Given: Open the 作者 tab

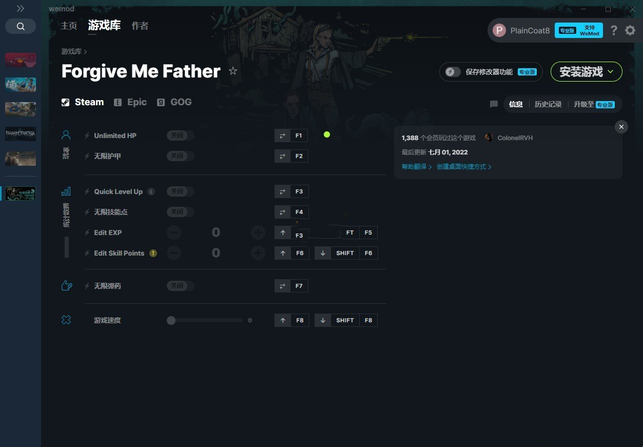Looking at the screenshot, I should (x=140, y=26).
